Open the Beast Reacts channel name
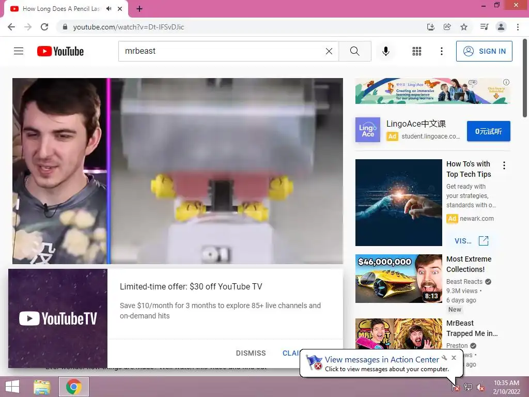 coord(464,282)
